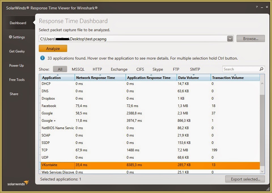Image resolution: width=272 pixels, height=193 pixels.
Task: Click the Settings gear icon in sidebar
Action: pyautogui.click(x=10, y=37)
